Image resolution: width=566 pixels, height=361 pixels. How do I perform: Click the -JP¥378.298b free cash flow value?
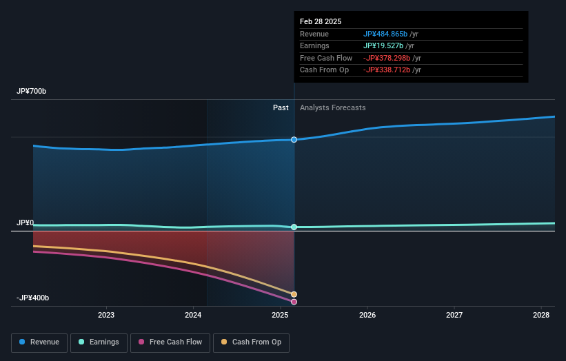click(x=387, y=58)
